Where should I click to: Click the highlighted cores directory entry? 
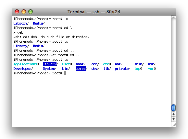(81, 69)
